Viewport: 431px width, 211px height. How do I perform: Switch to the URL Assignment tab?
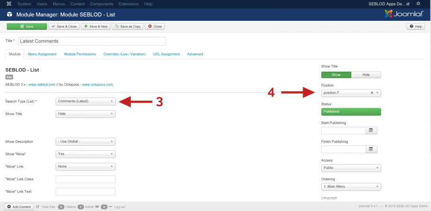[x=167, y=54]
